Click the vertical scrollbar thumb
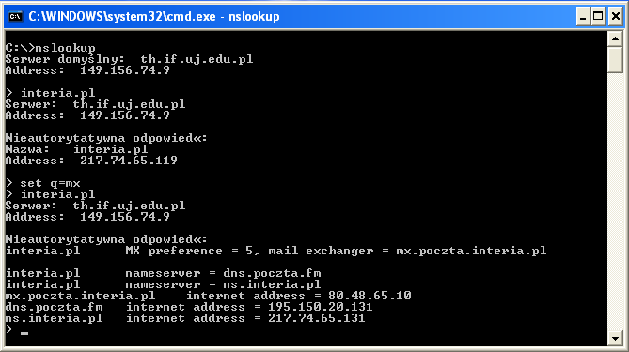The height and width of the screenshot is (352, 629). pyautogui.click(x=615, y=60)
